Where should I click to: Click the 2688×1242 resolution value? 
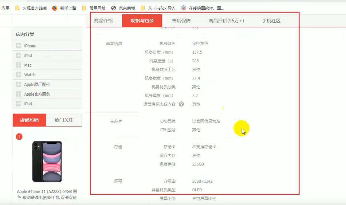coord(202,181)
